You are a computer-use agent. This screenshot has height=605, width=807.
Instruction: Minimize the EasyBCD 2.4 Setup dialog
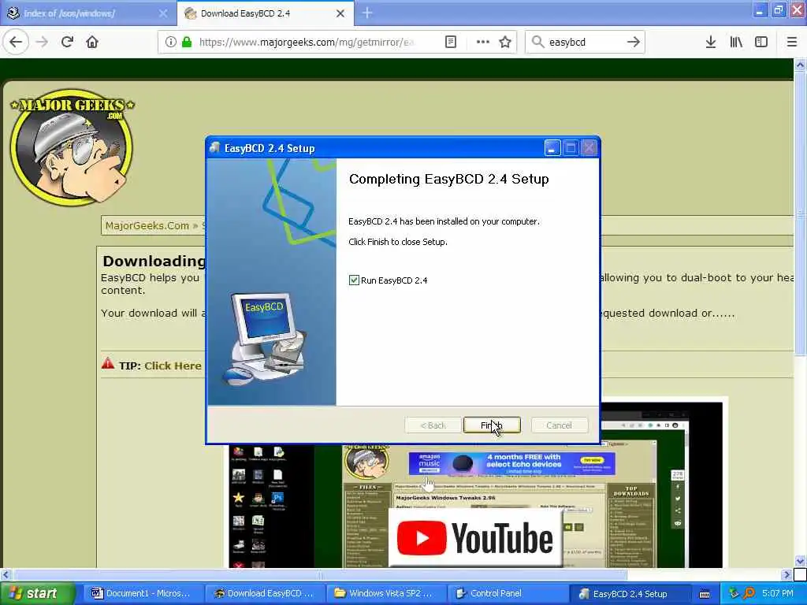(x=552, y=148)
